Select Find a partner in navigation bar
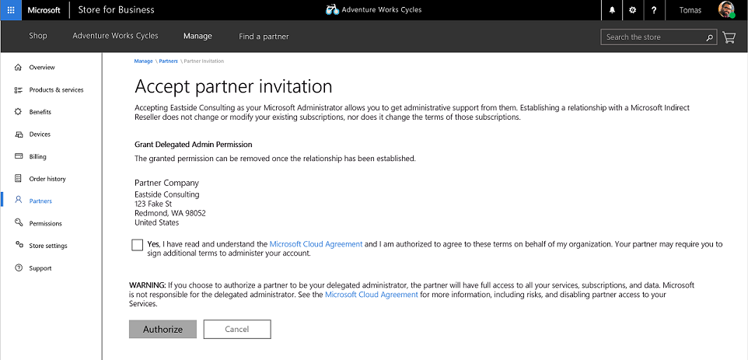 tap(264, 36)
